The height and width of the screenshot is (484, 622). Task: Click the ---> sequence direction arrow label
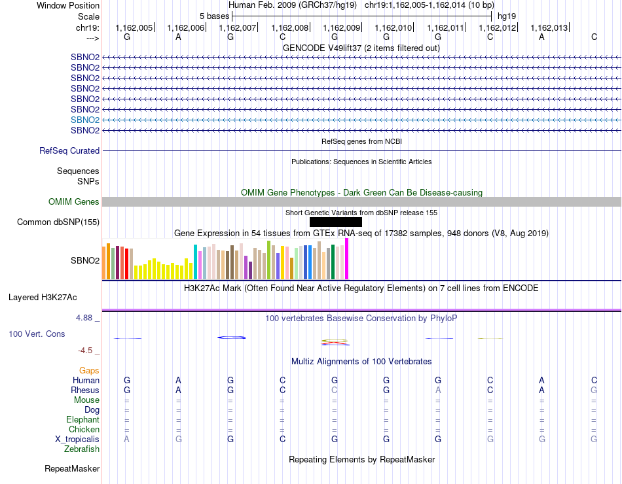click(92, 38)
